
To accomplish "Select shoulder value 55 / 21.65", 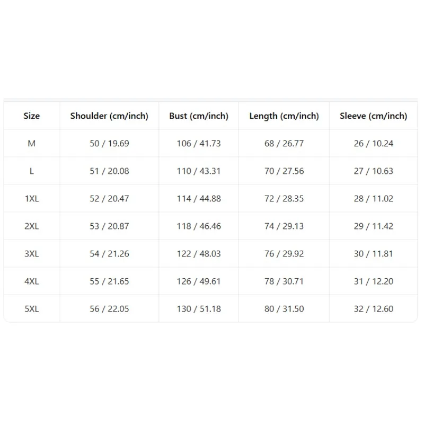I will pos(109,281).
